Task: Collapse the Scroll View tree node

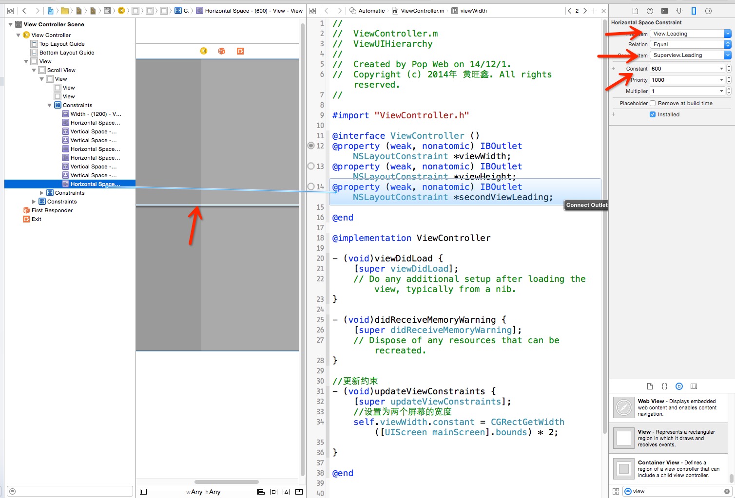Action: click(34, 70)
